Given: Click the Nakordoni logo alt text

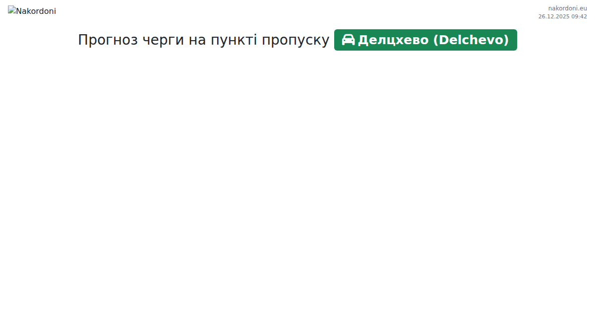Looking at the screenshot, I should click(36, 11).
